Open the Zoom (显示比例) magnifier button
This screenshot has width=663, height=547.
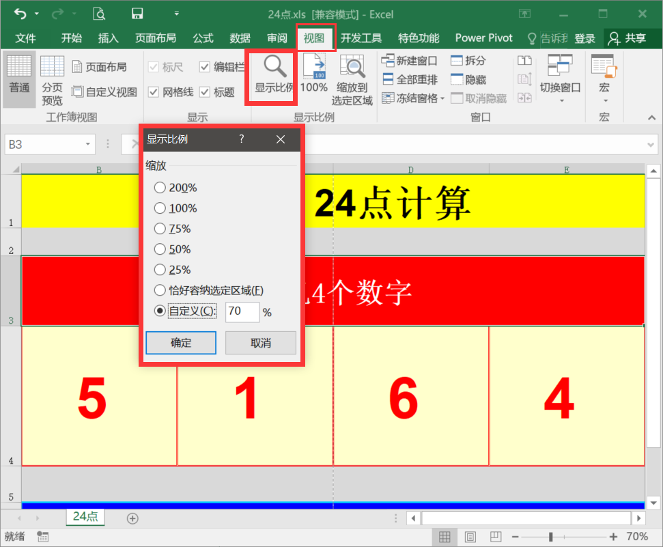point(274,75)
